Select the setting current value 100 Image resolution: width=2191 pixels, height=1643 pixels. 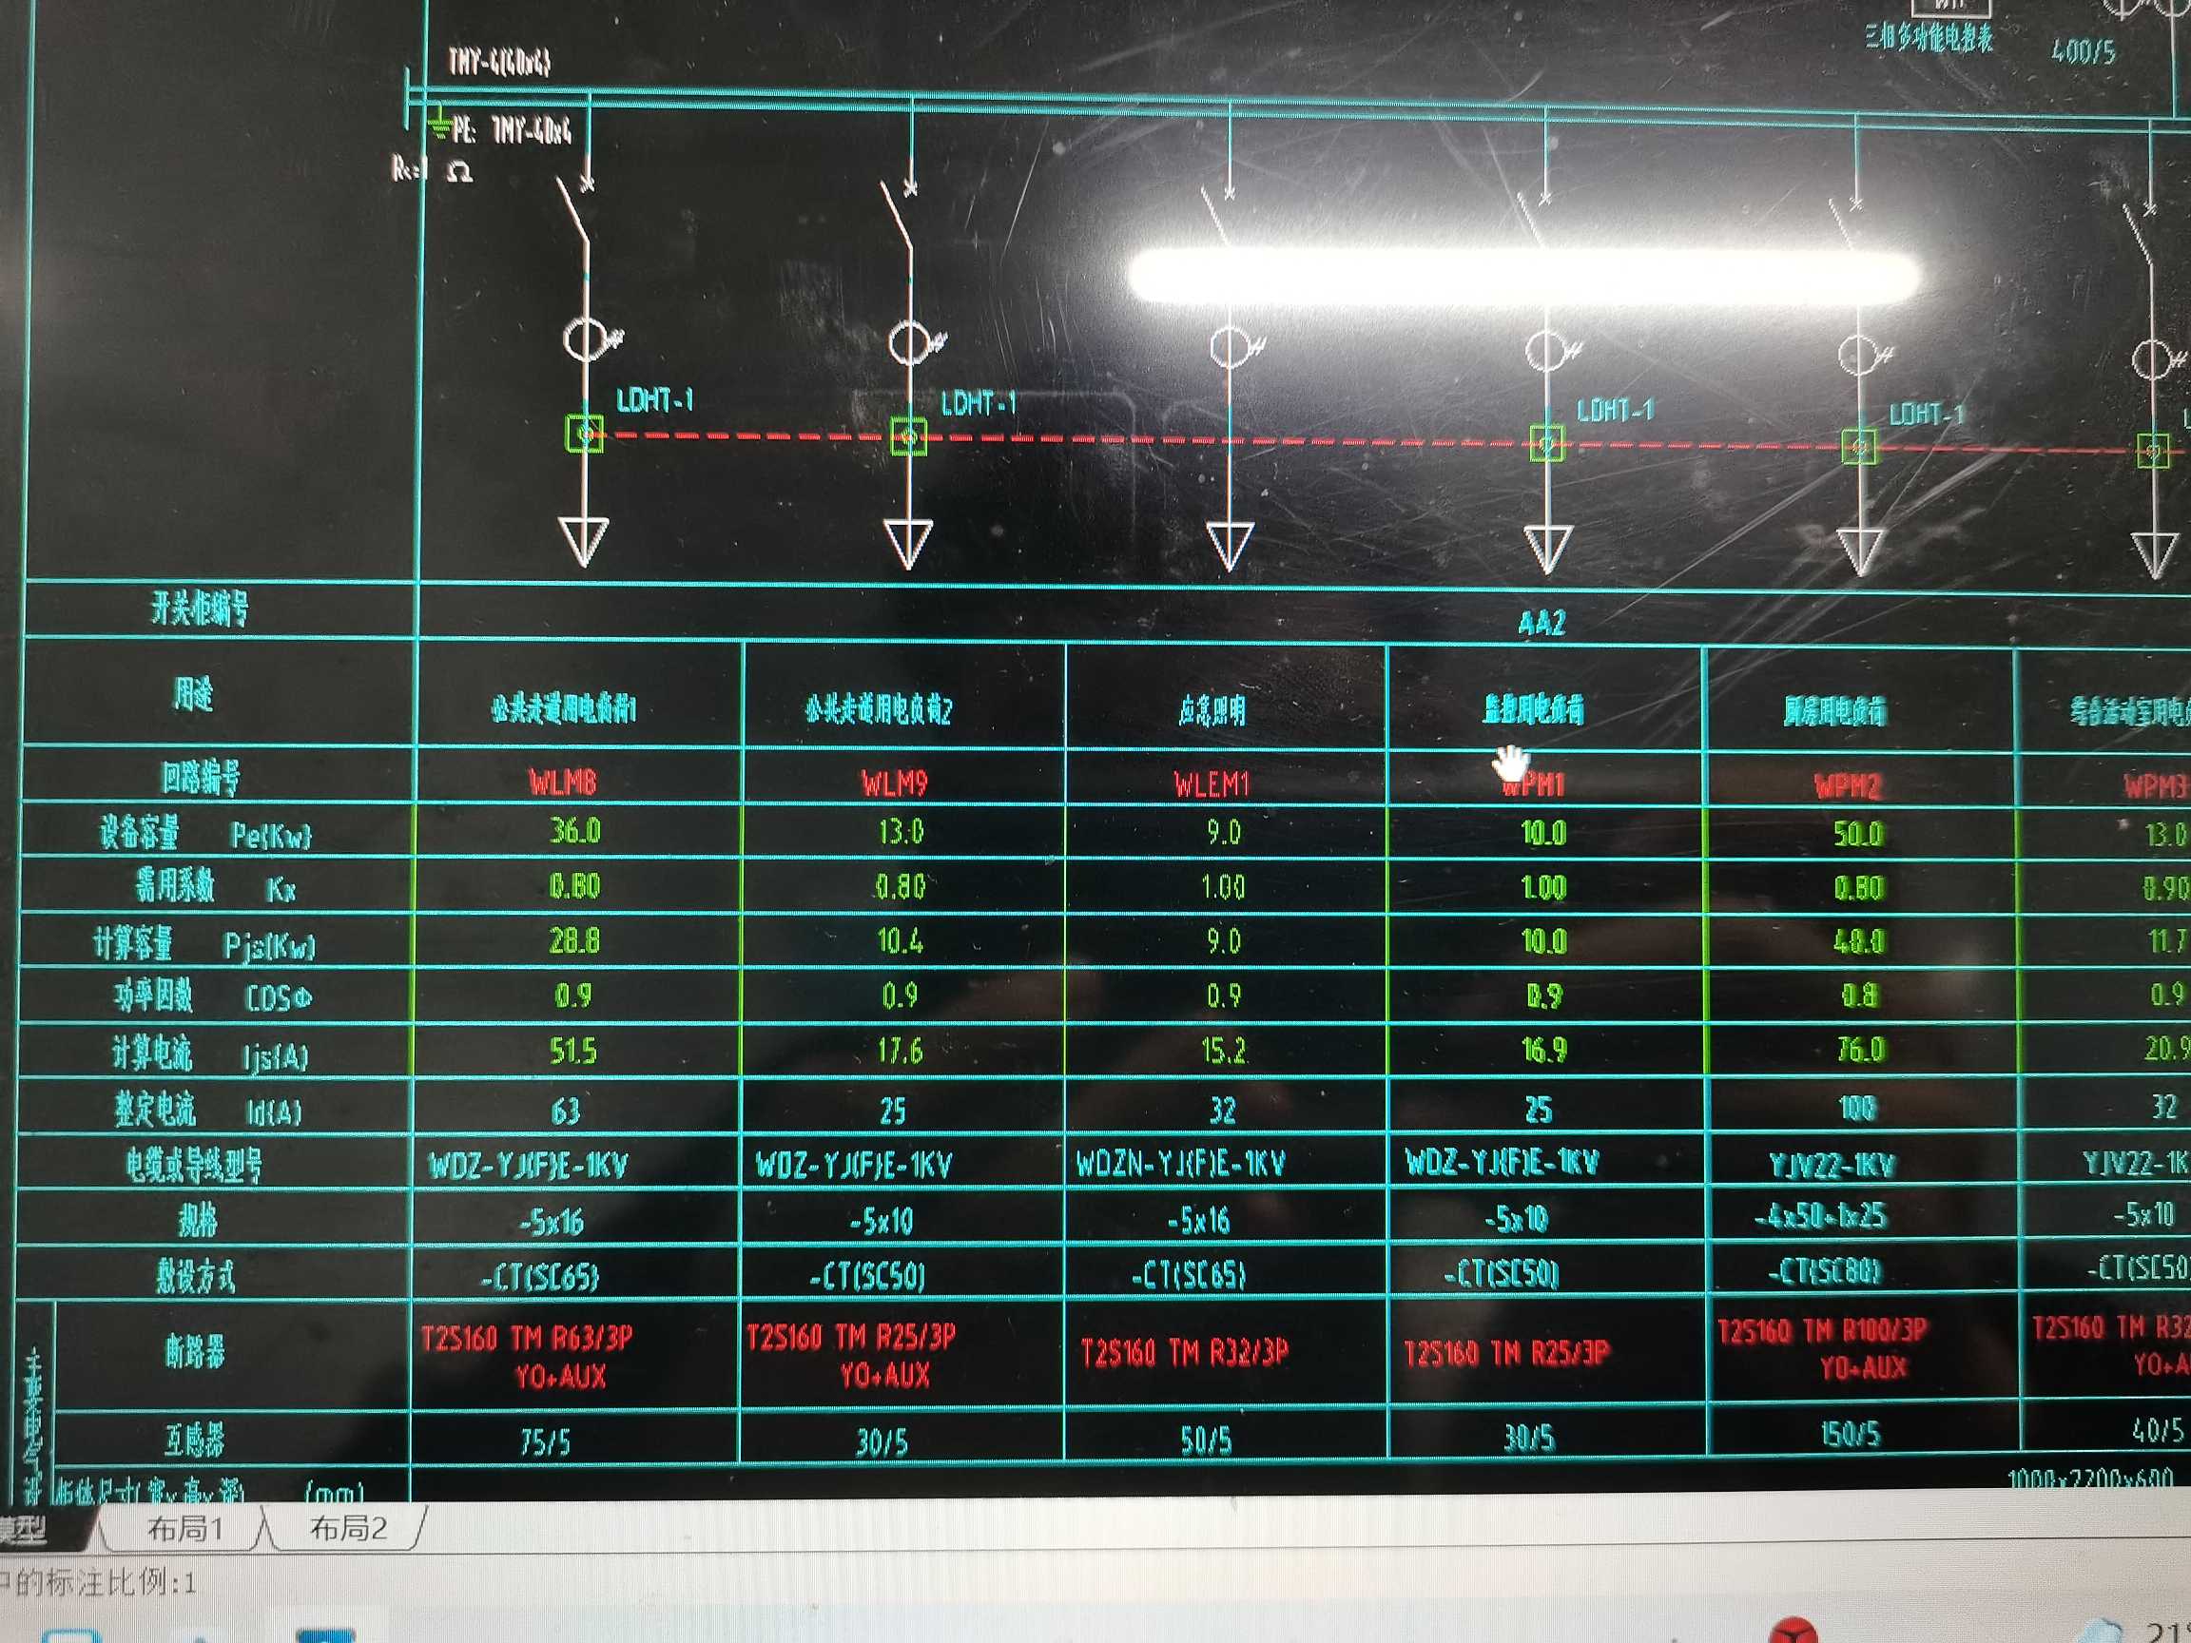(1857, 1107)
